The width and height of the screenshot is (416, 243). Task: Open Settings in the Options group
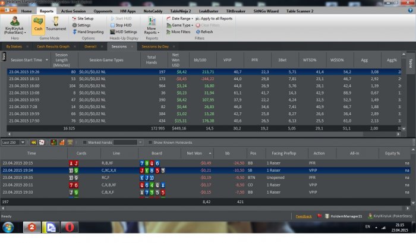point(81,25)
